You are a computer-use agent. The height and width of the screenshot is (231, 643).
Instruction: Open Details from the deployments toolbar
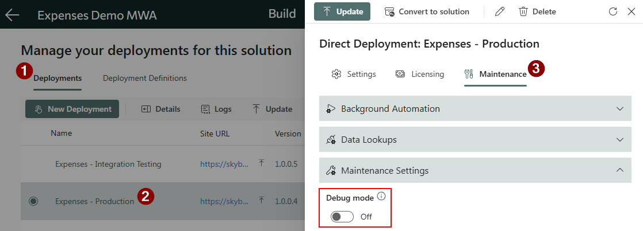161,109
